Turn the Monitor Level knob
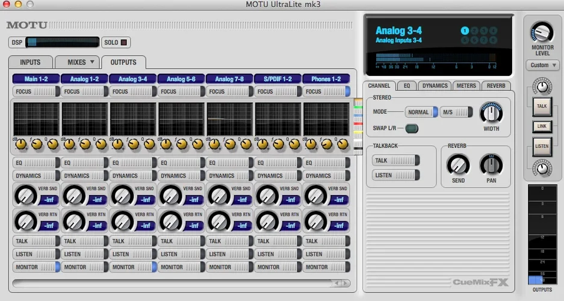The height and width of the screenshot is (301, 564). [542, 33]
